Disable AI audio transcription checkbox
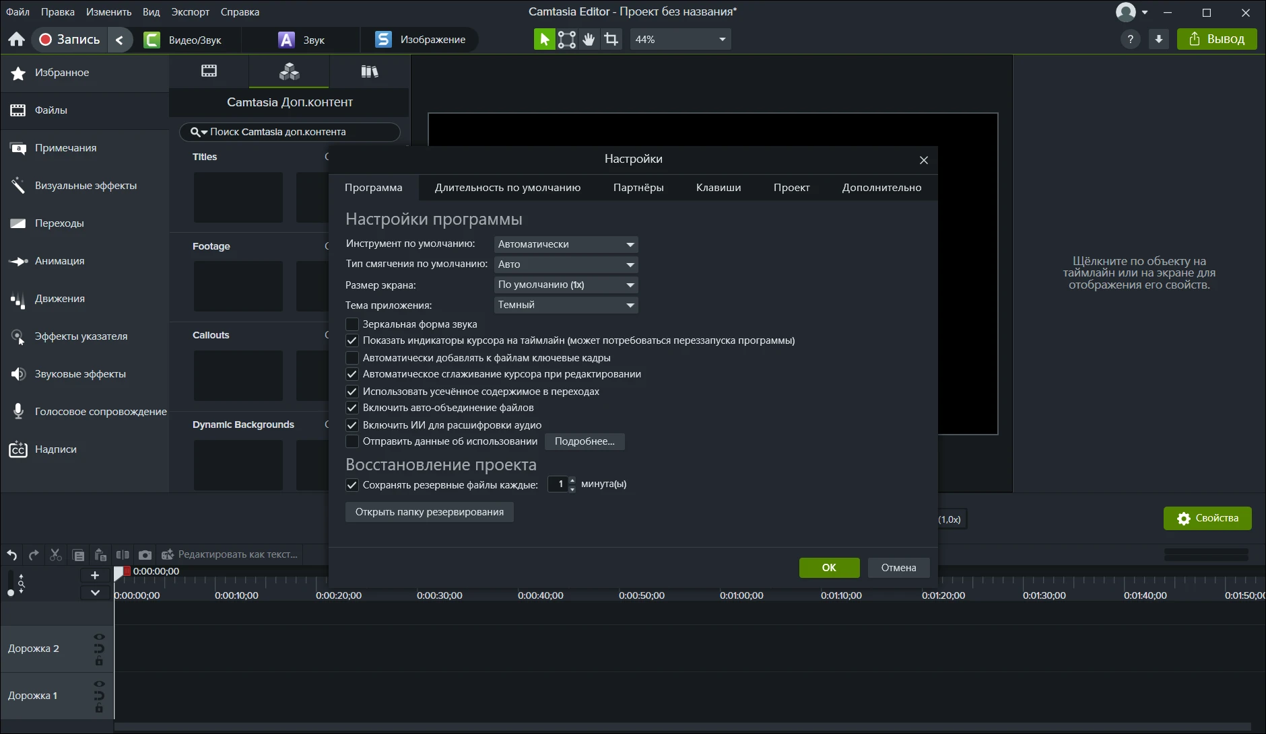 click(x=352, y=425)
